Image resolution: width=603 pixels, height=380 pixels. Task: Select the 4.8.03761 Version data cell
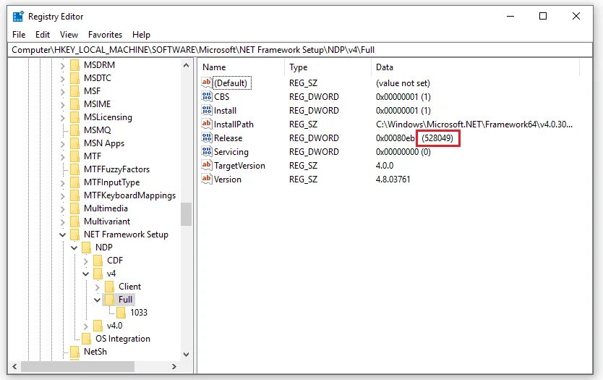point(393,180)
